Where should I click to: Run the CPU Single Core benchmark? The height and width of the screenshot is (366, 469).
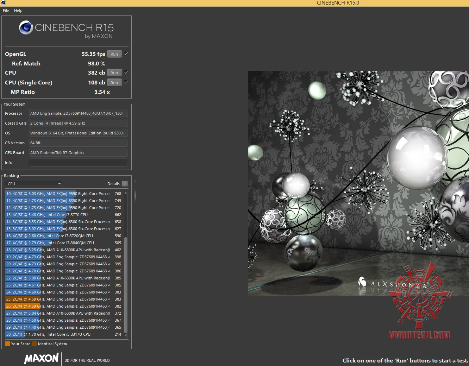[114, 82]
